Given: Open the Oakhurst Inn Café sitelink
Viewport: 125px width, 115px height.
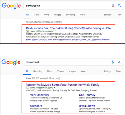Looking at the screenshot, I should (x=47, y=40).
